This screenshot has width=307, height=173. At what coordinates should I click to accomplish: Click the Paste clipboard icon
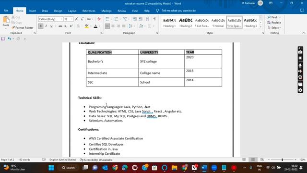point(6,20)
